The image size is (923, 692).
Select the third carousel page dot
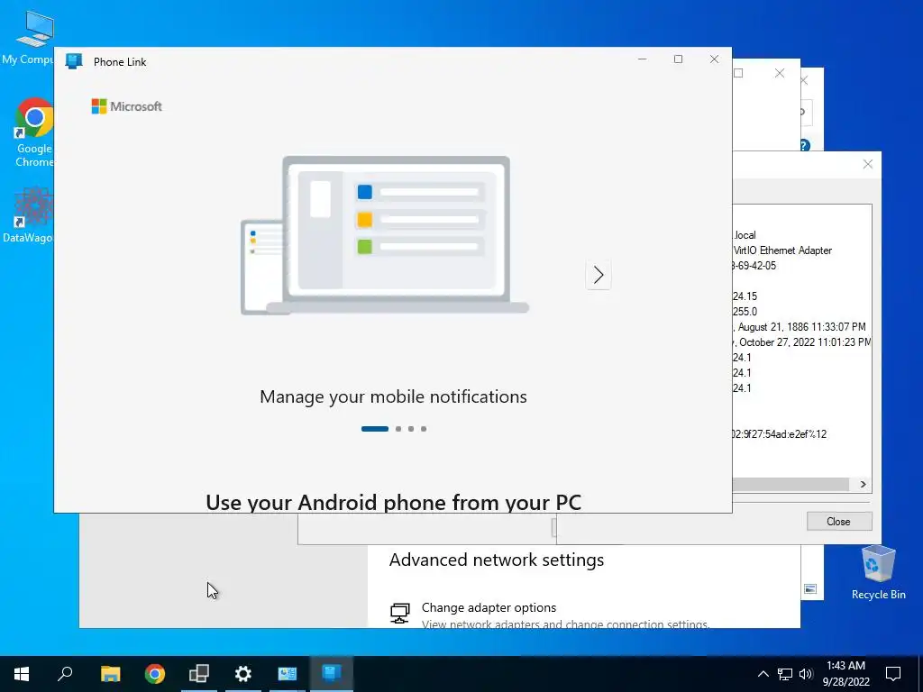point(411,429)
